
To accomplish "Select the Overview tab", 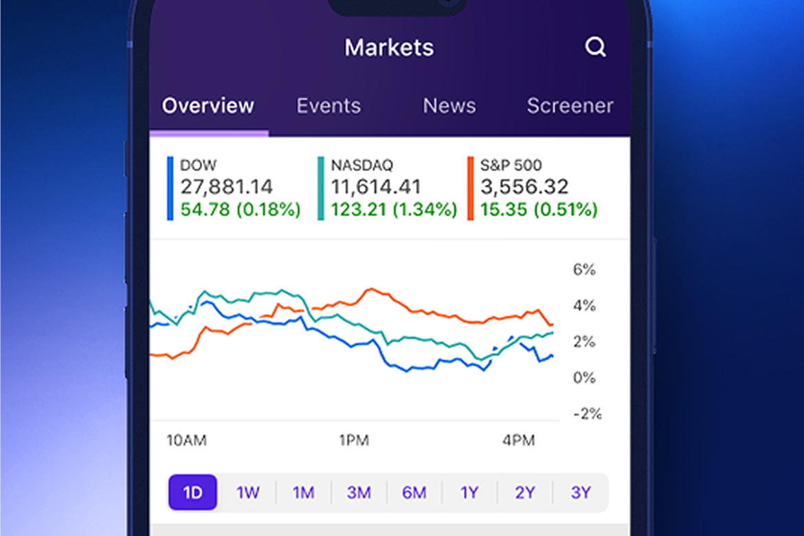I will (x=208, y=106).
